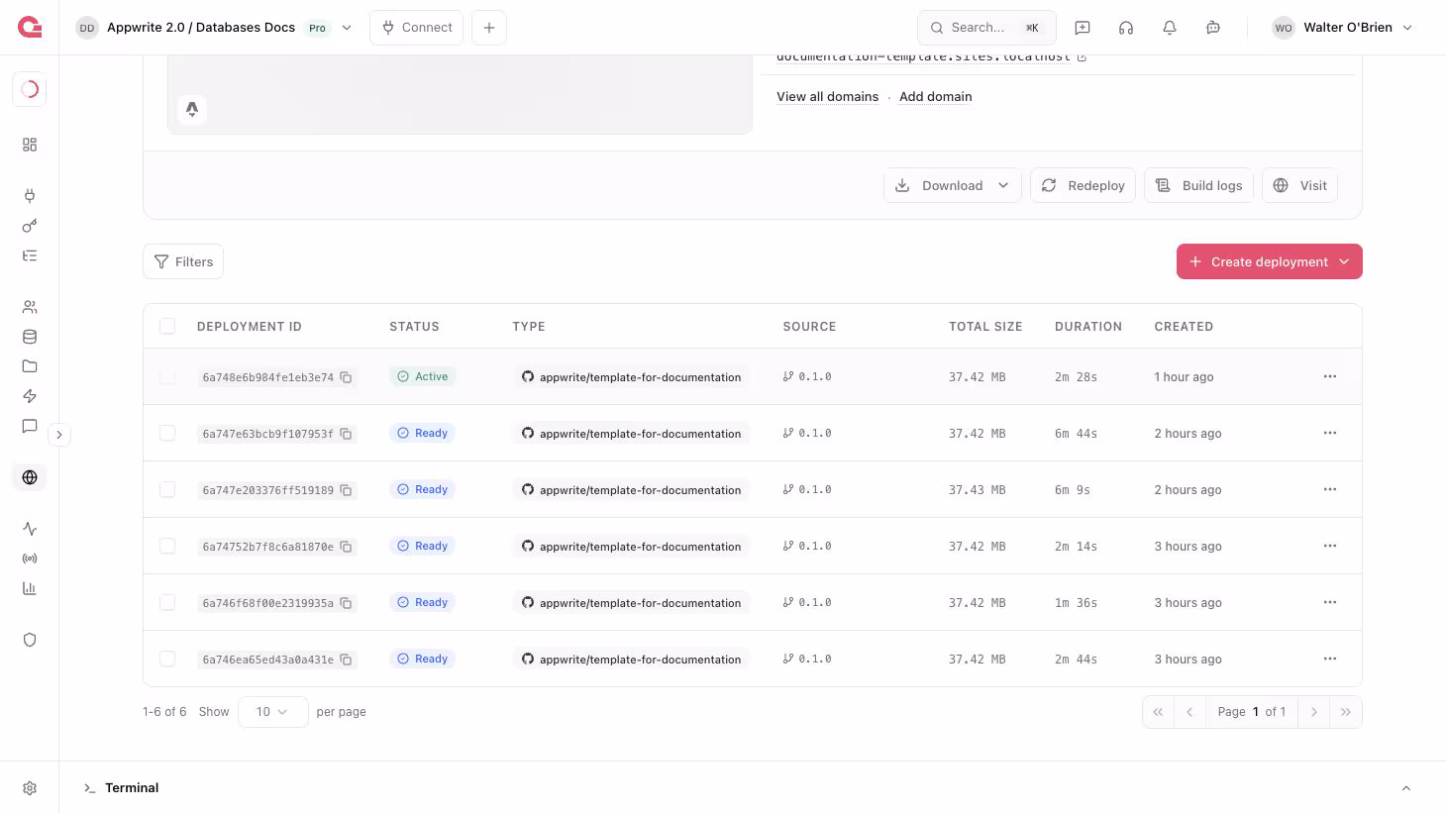Screen dimensions: 1446x814
Task: Click the plus button next to Connect
Action: [x=489, y=28]
